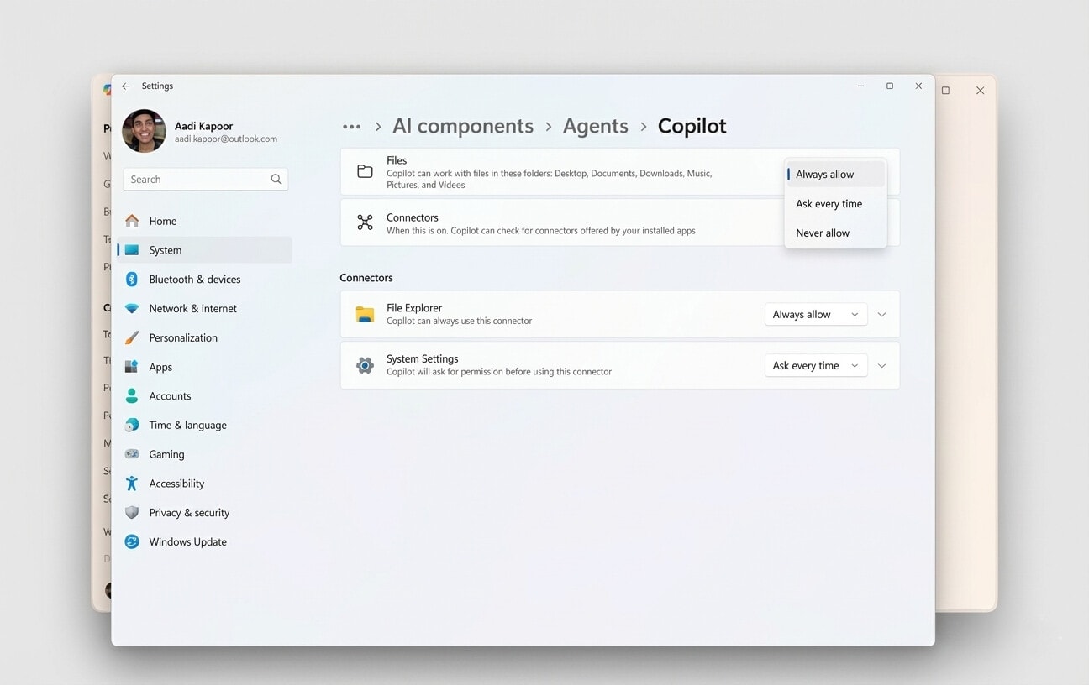Select Never allow from the open menu

coord(822,233)
